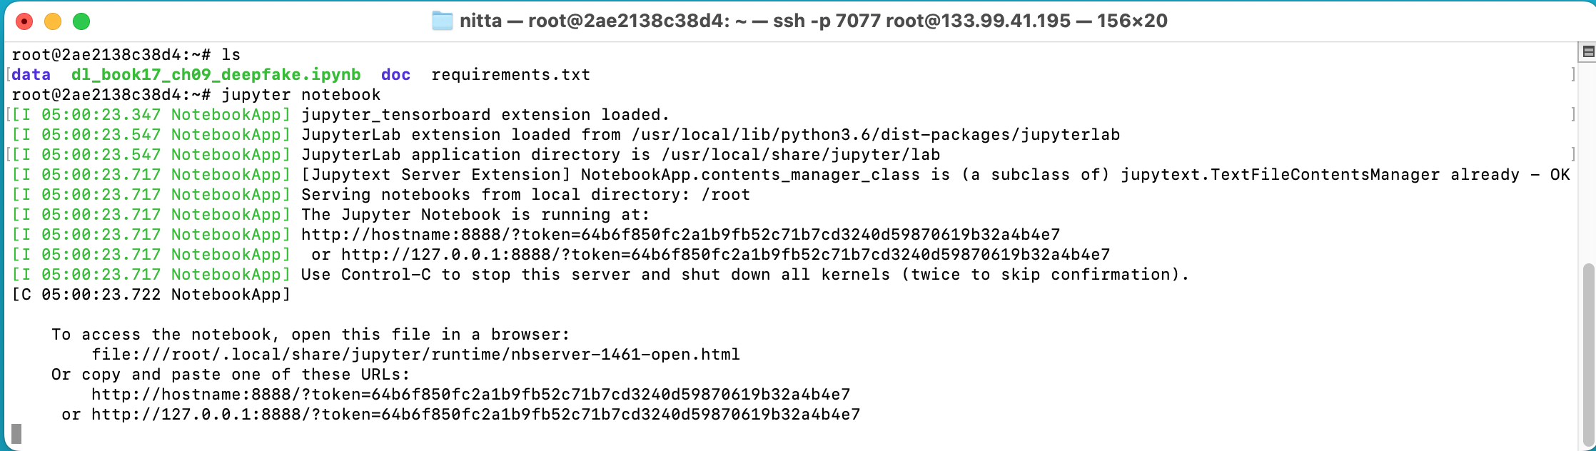Click the first 'or http://127.0.0.1:8888' log URL
The width and height of the screenshot is (1596, 451).
pyautogui.click(x=725, y=255)
